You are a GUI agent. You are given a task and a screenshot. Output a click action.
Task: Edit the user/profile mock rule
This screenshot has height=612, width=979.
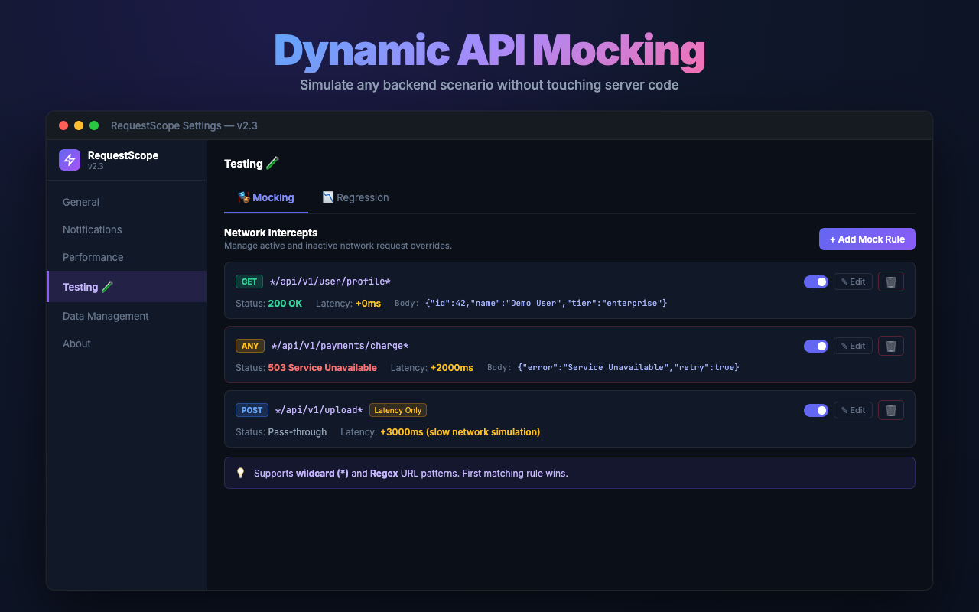[853, 282]
